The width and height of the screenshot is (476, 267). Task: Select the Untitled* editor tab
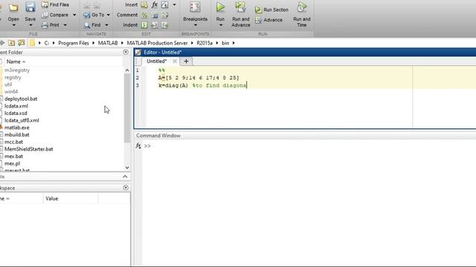click(x=157, y=61)
